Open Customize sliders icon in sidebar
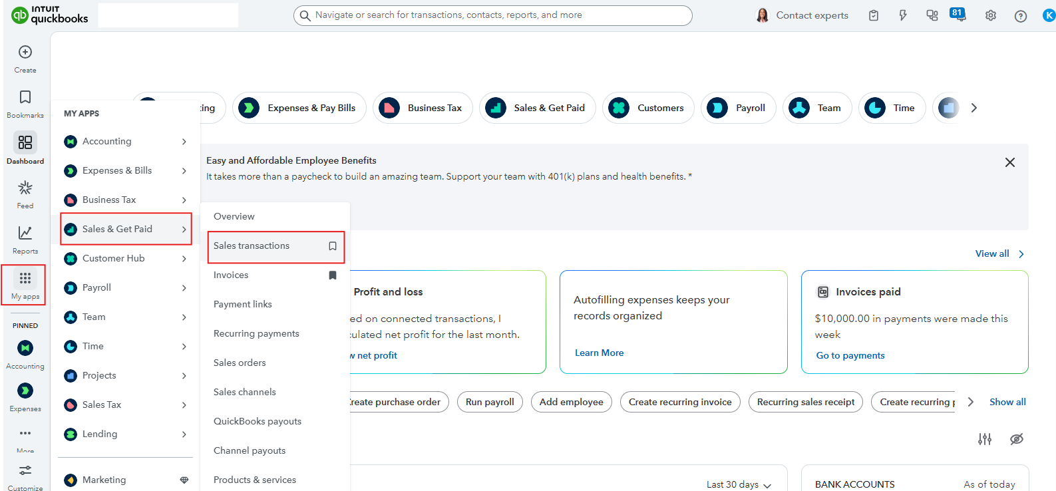 tap(25, 470)
